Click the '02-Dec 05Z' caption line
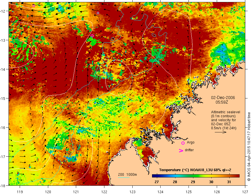The width and height of the screenshot is (251, 194). pyautogui.click(x=221, y=124)
